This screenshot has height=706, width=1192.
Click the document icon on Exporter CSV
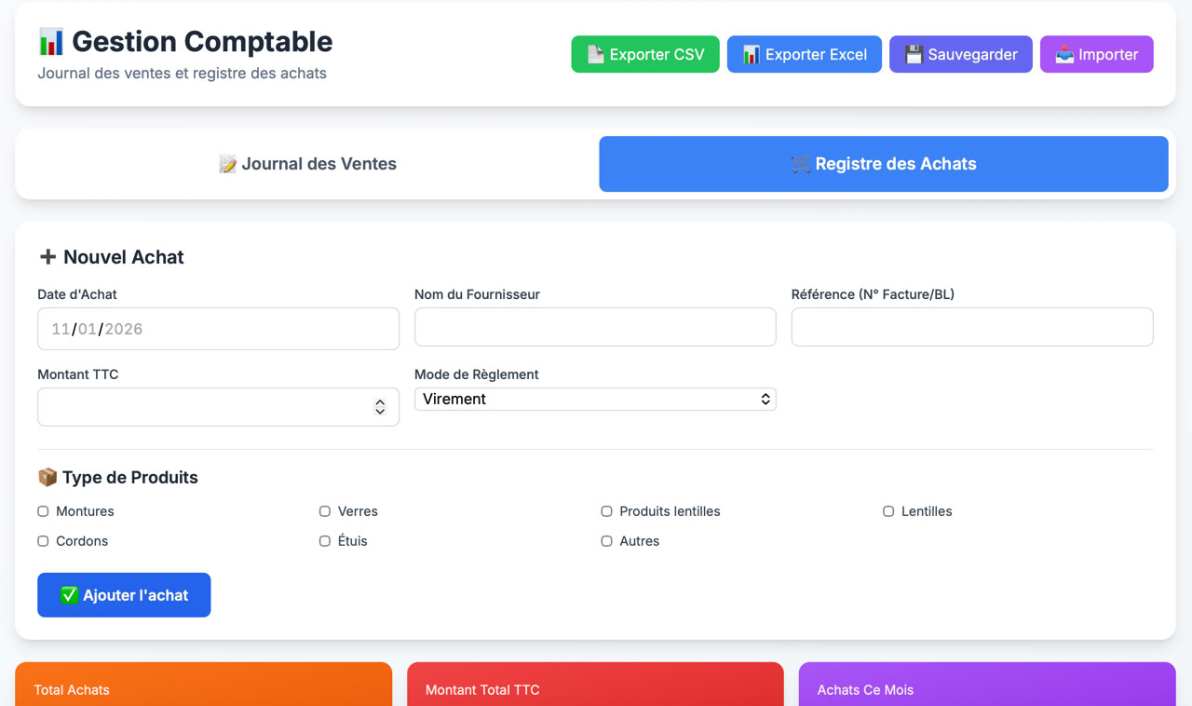pyautogui.click(x=595, y=55)
